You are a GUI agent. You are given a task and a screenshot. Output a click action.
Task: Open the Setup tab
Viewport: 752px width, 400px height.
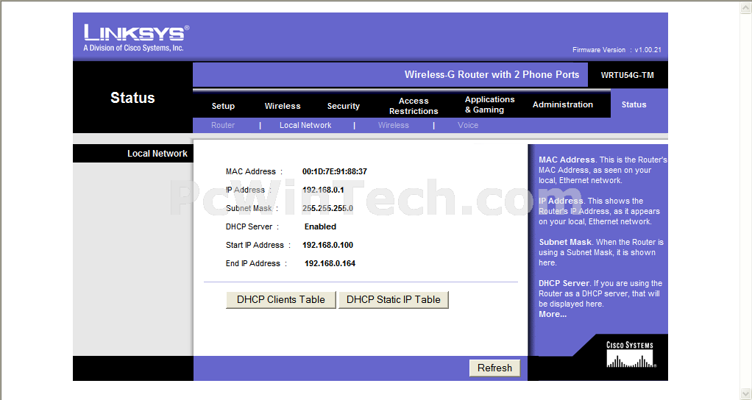[x=223, y=106]
